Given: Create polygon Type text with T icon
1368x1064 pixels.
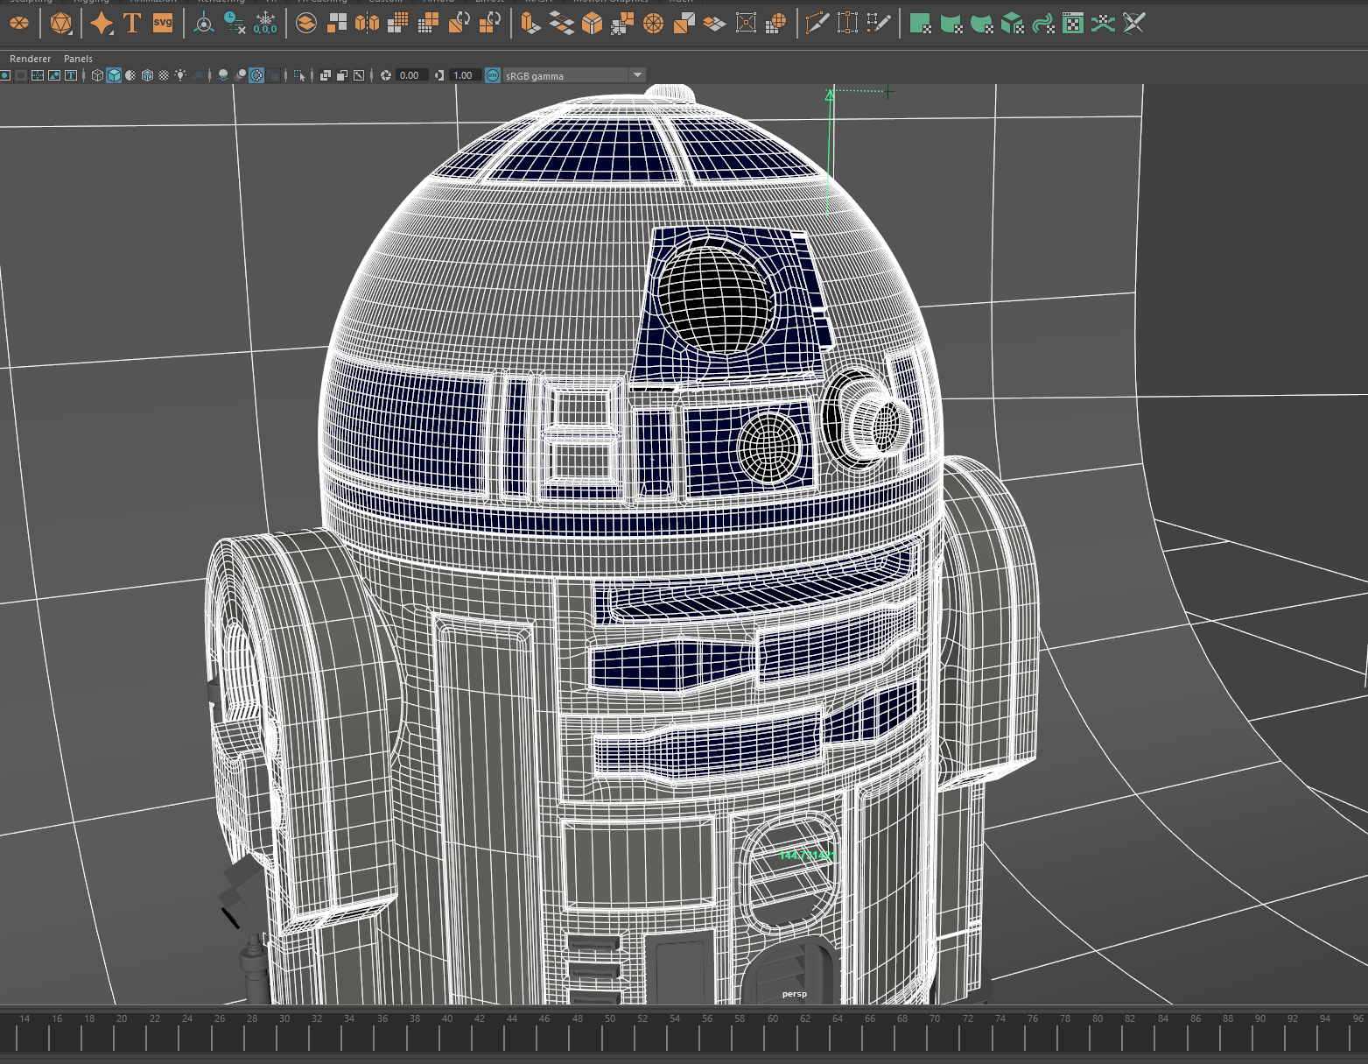Looking at the screenshot, I should (132, 23).
